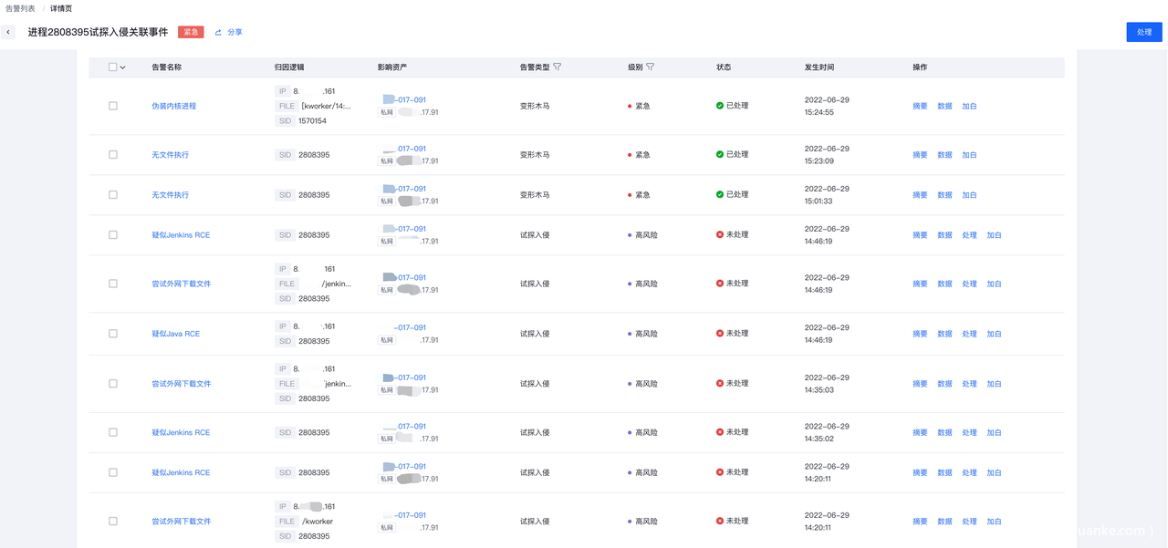Expand the dropdown arrow beside select-all checkbox
The height and width of the screenshot is (548, 1168).
coord(123,67)
